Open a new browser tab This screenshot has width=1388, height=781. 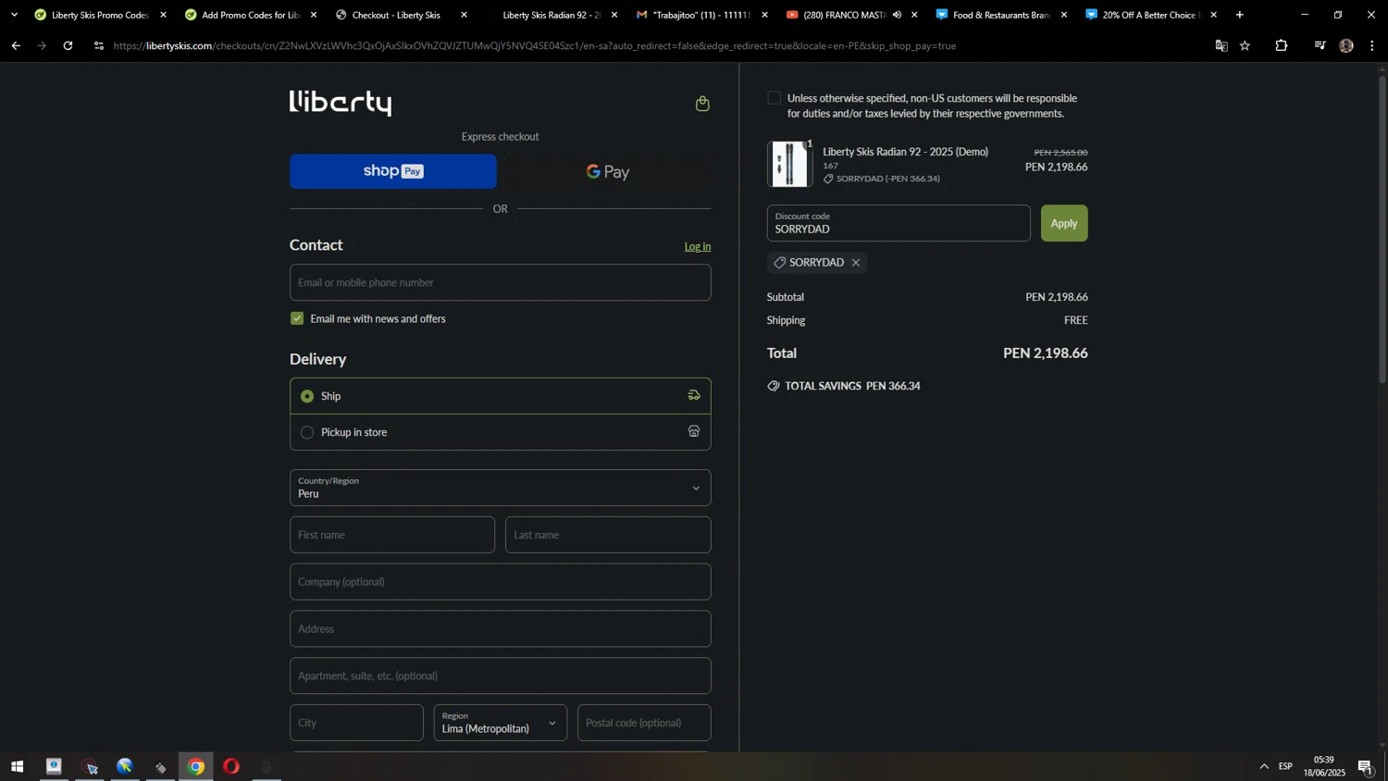pyautogui.click(x=1240, y=15)
